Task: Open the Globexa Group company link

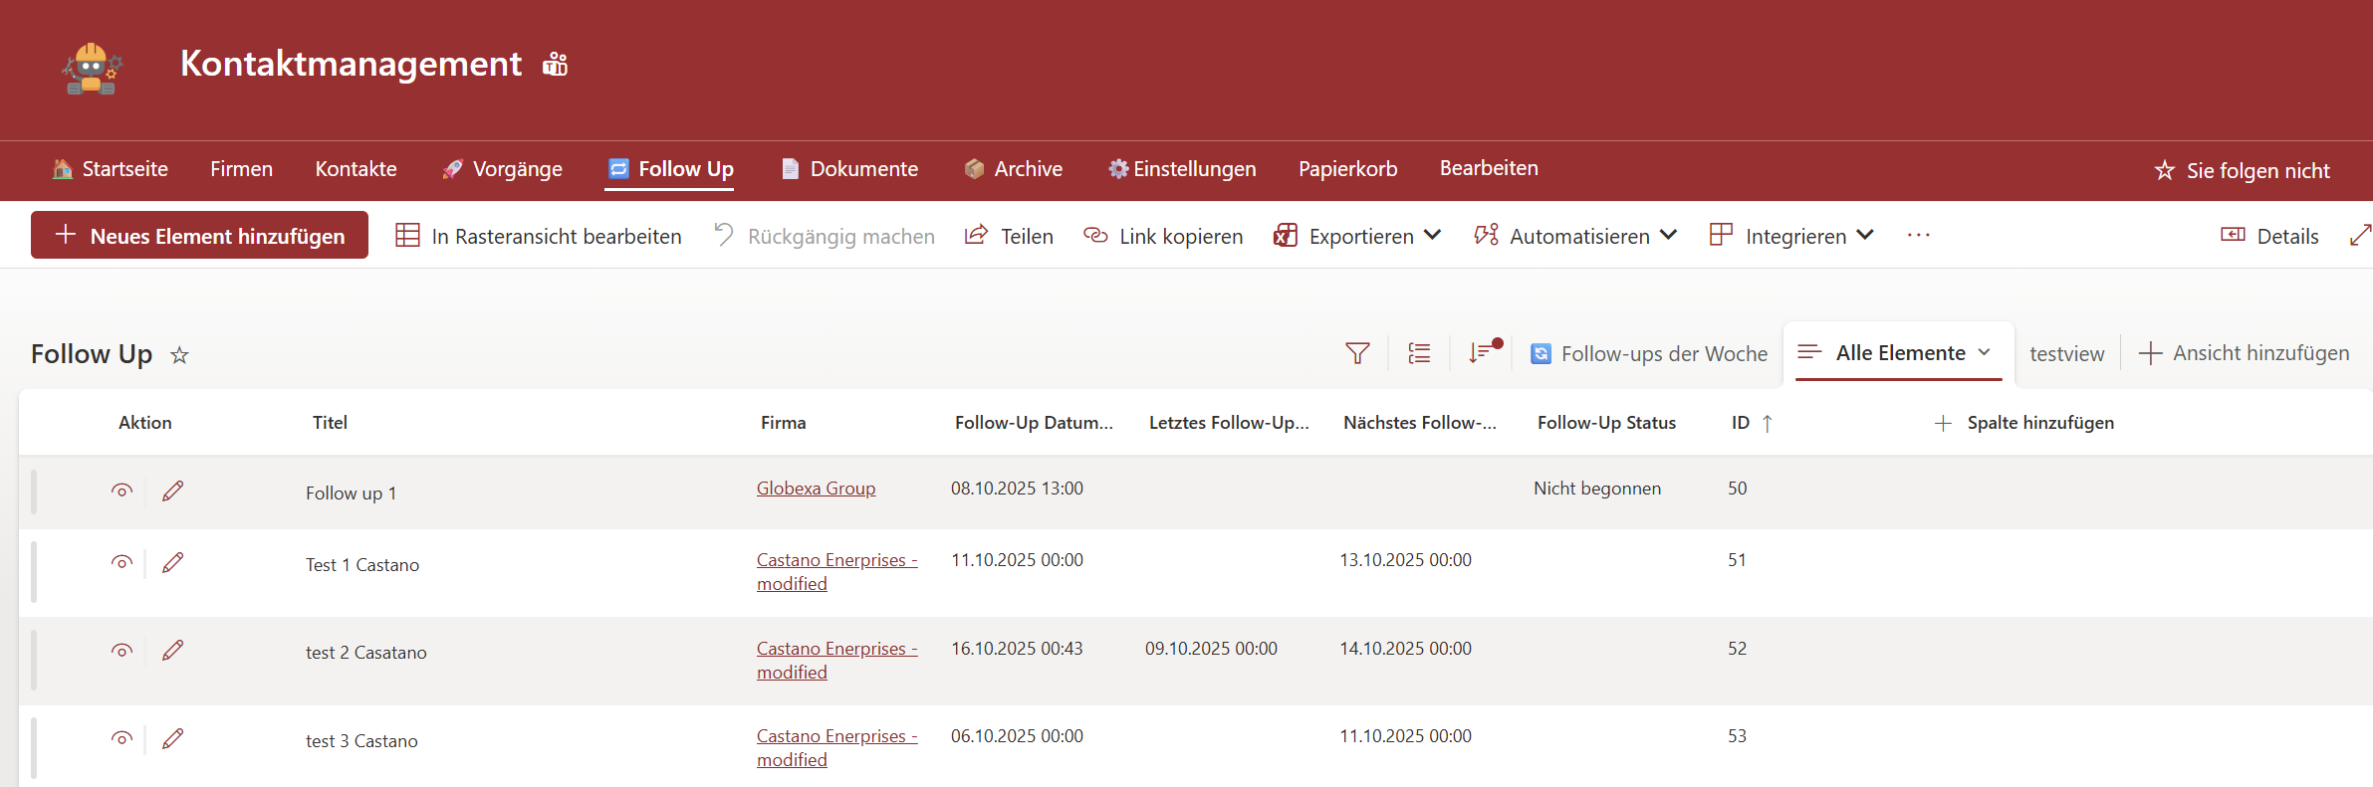Action: [x=816, y=489]
